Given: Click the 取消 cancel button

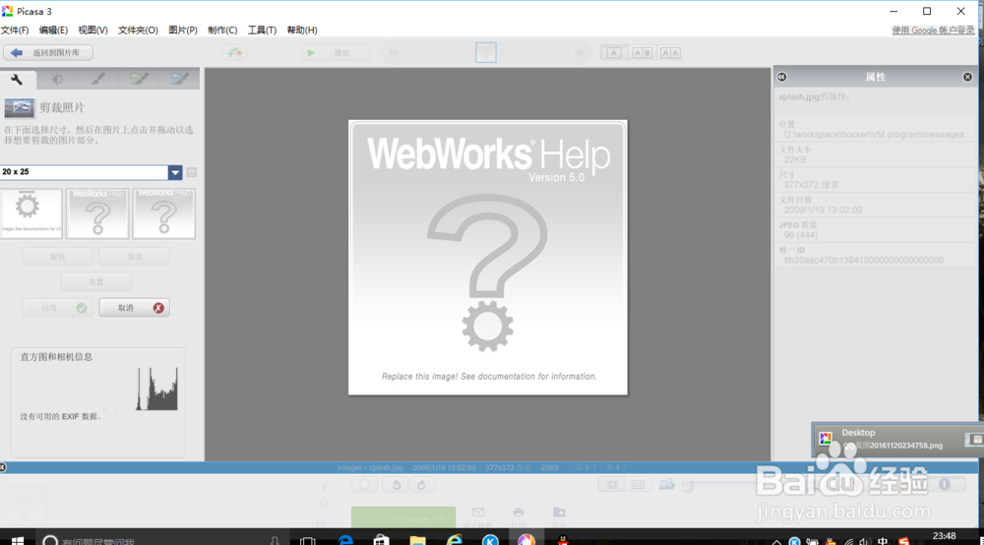Looking at the screenshot, I should coord(134,308).
